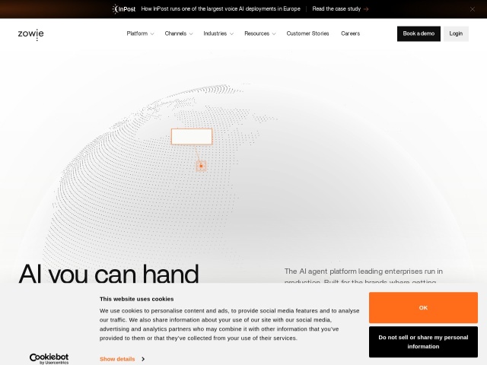This screenshot has width=487, height=365.
Task: Show details of cookie usage
Action: tap(117, 359)
